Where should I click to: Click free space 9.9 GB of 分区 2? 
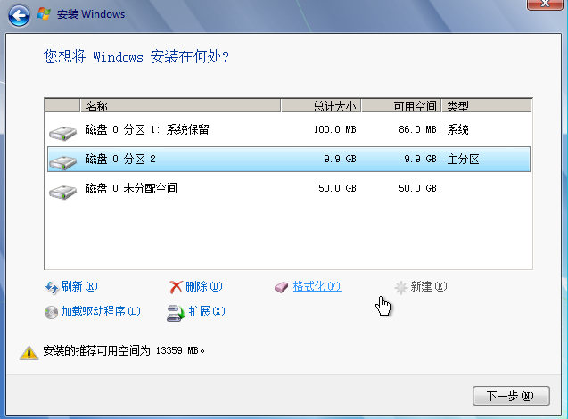click(420, 159)
